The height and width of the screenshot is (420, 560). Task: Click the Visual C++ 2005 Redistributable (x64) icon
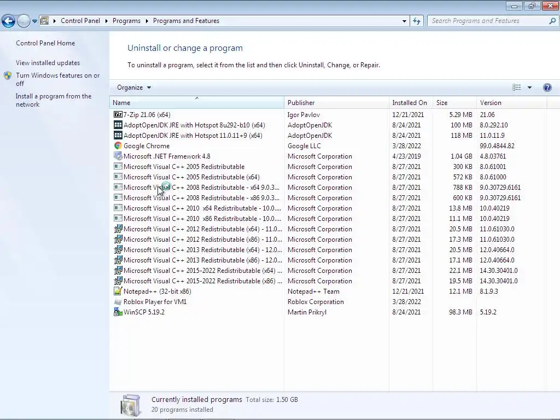pos(118,177)
